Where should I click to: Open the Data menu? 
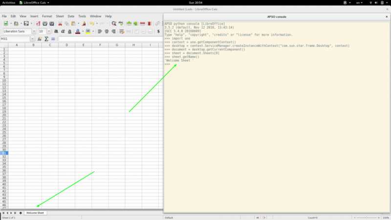point(71,16)
